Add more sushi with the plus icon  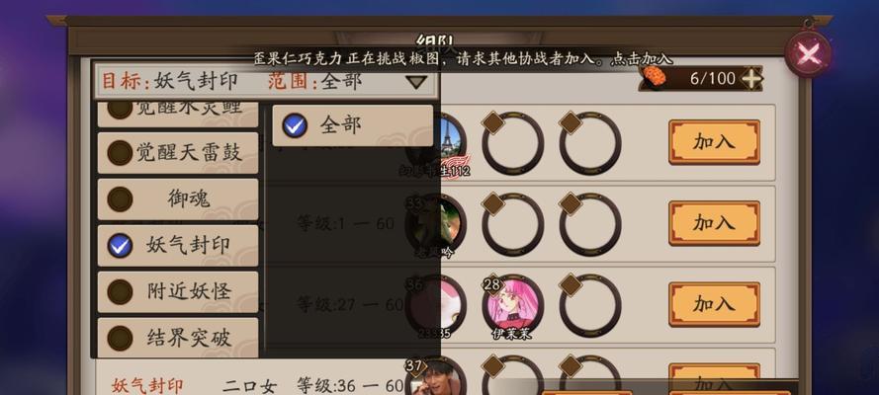[751, 79]
